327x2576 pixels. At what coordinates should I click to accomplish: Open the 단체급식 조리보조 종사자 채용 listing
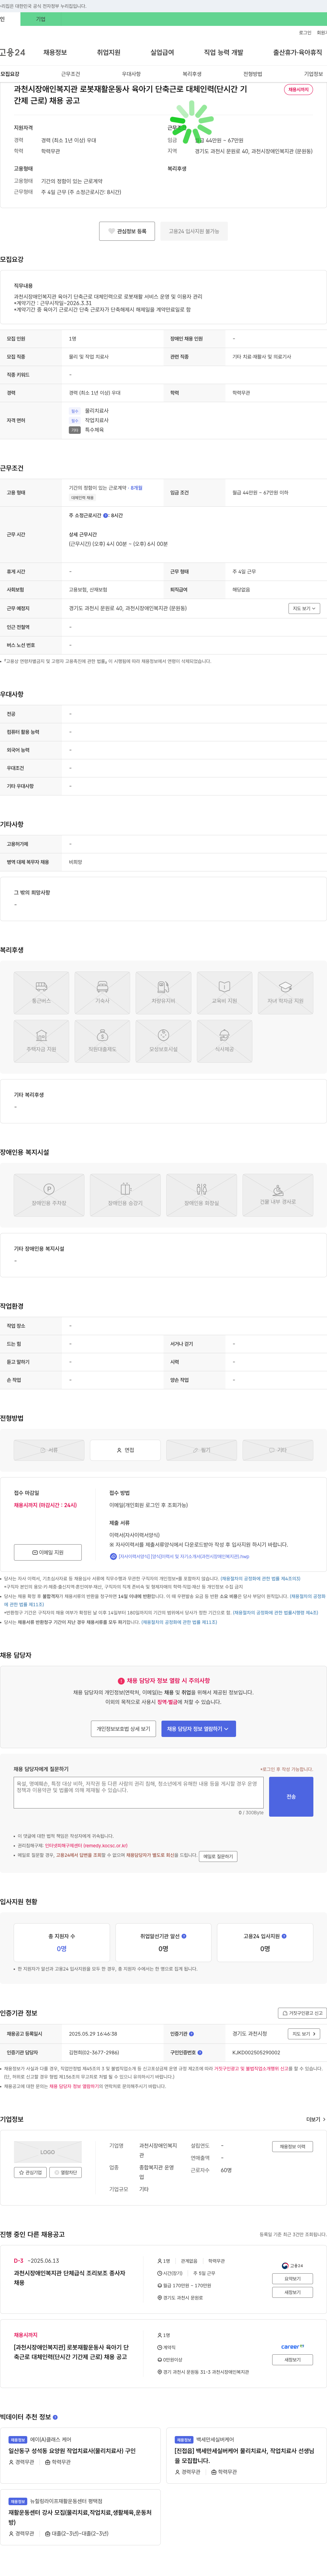(70, 2278)
